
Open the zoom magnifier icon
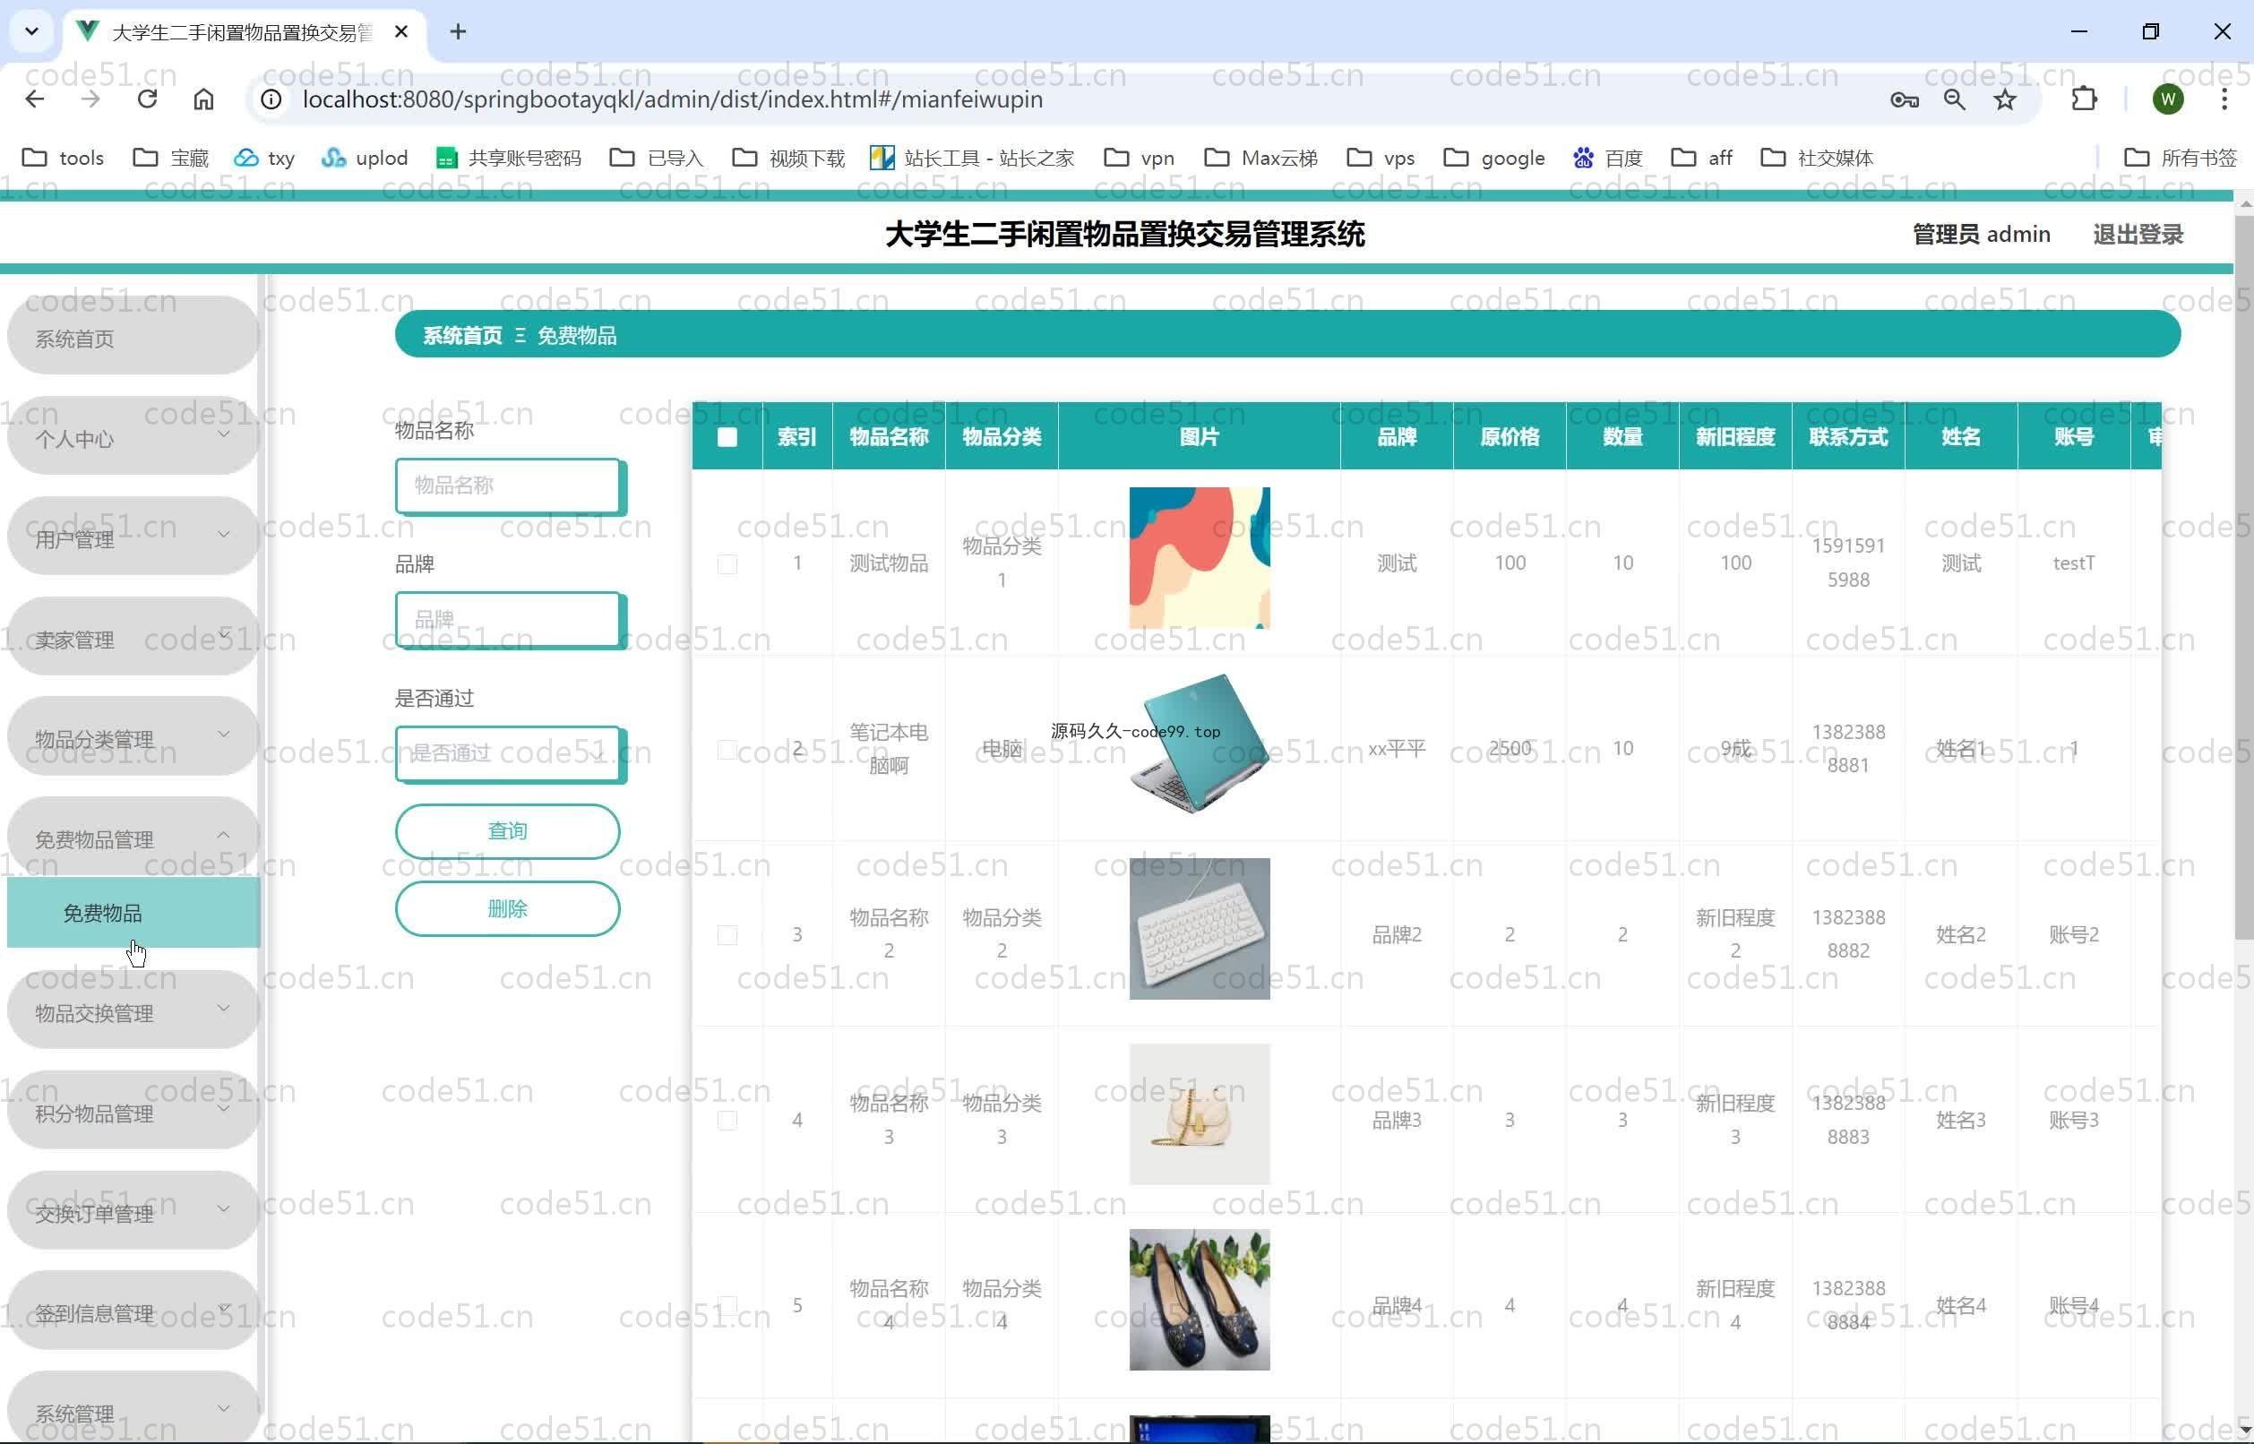click(1955, 99)
